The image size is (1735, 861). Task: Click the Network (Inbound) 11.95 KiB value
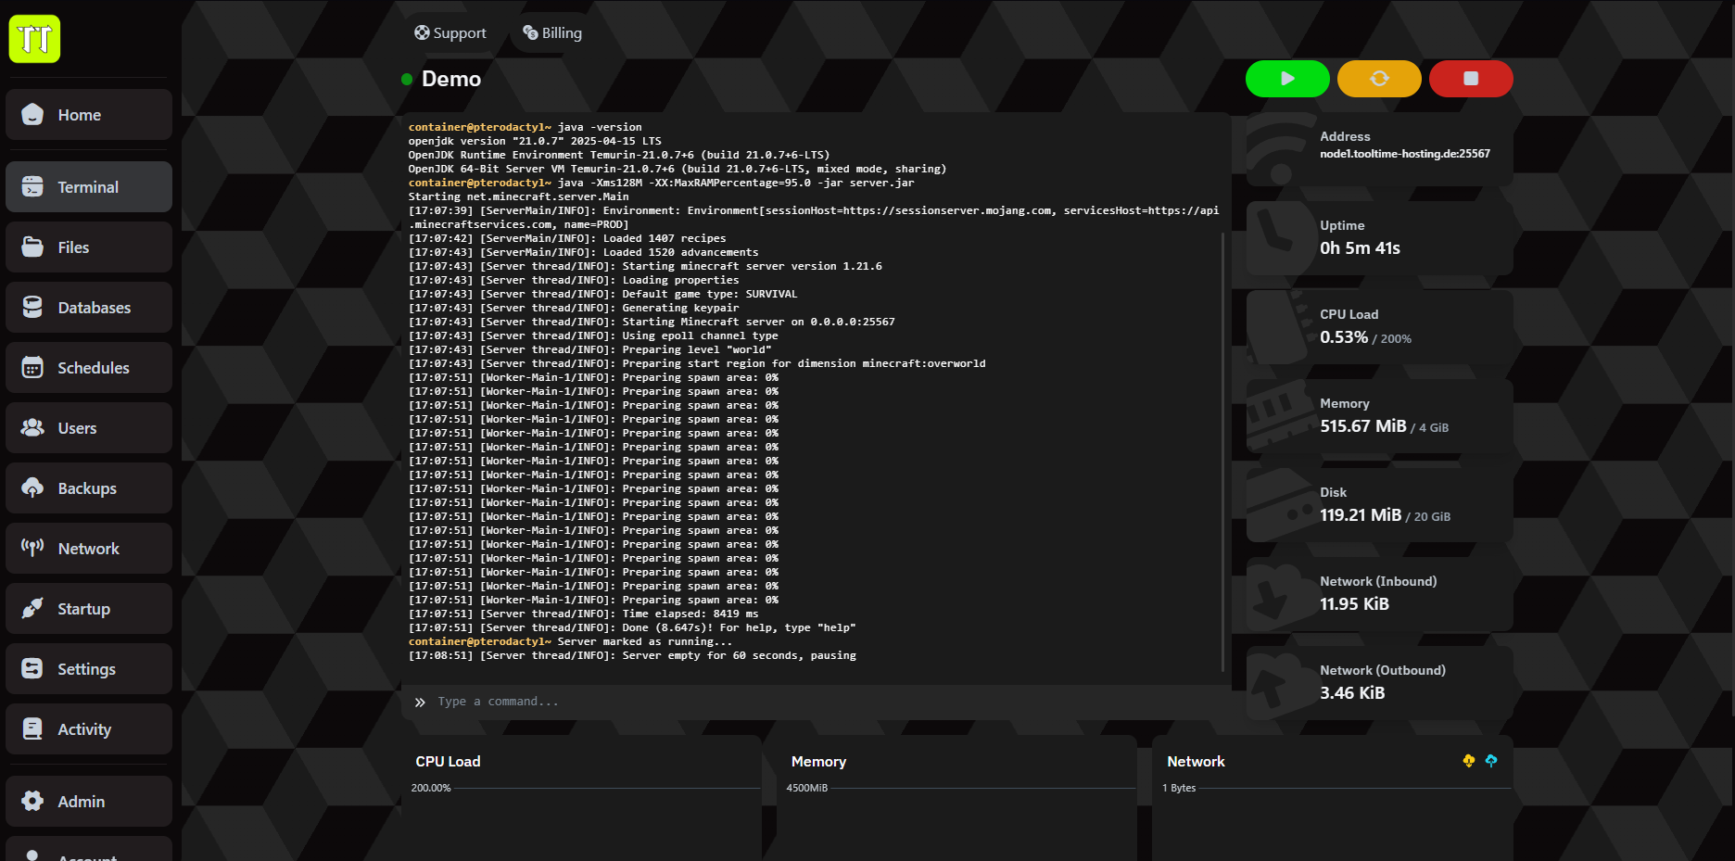1354,604
